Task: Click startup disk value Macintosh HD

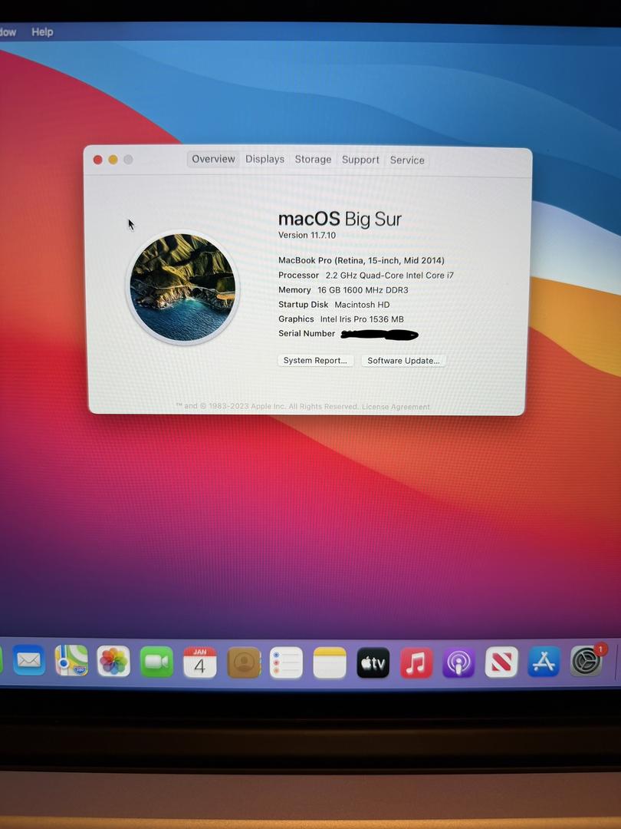Action: pos(362,305)
